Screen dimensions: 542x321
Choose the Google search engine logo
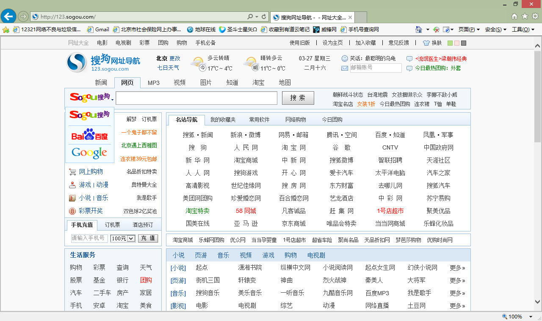(x=89, y=152)
